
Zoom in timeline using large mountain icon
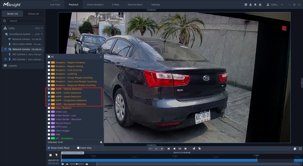coord(87,164)
